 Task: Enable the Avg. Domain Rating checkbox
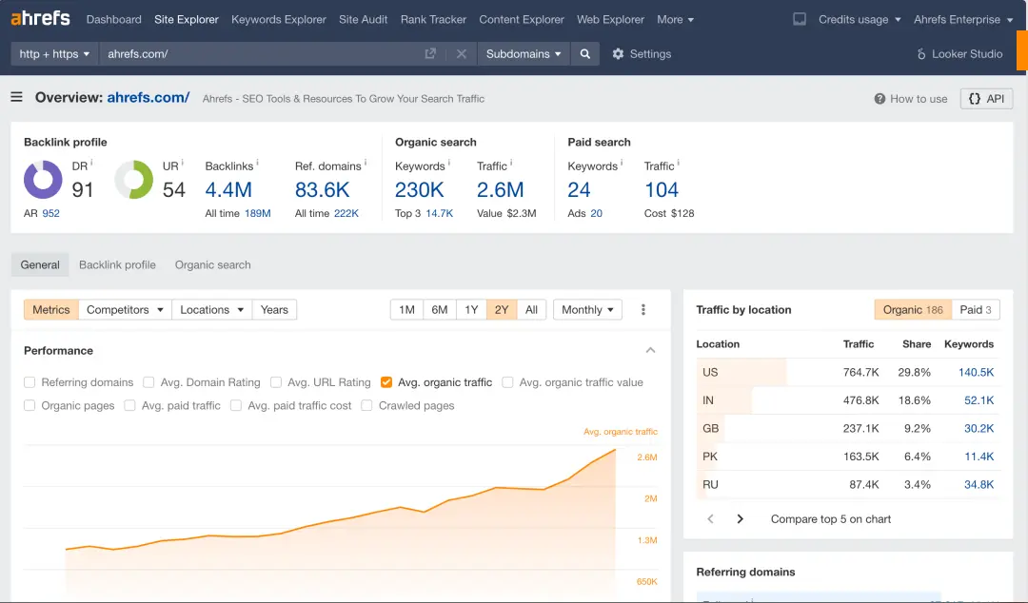coord(148,382)
